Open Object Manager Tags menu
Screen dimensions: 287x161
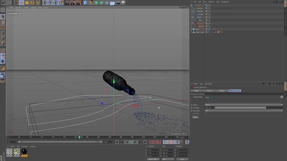pyautogui.click(x=217, y=2)
